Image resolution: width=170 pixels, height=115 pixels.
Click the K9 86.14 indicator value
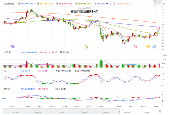[x=26, y=71]
